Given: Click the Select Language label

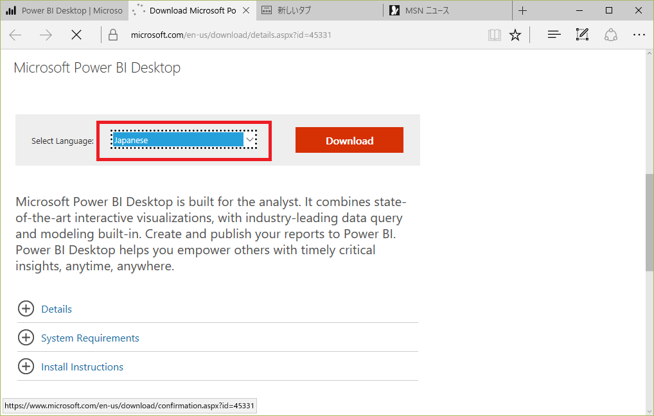Looking at the screenshot, I should click(62, 141).
